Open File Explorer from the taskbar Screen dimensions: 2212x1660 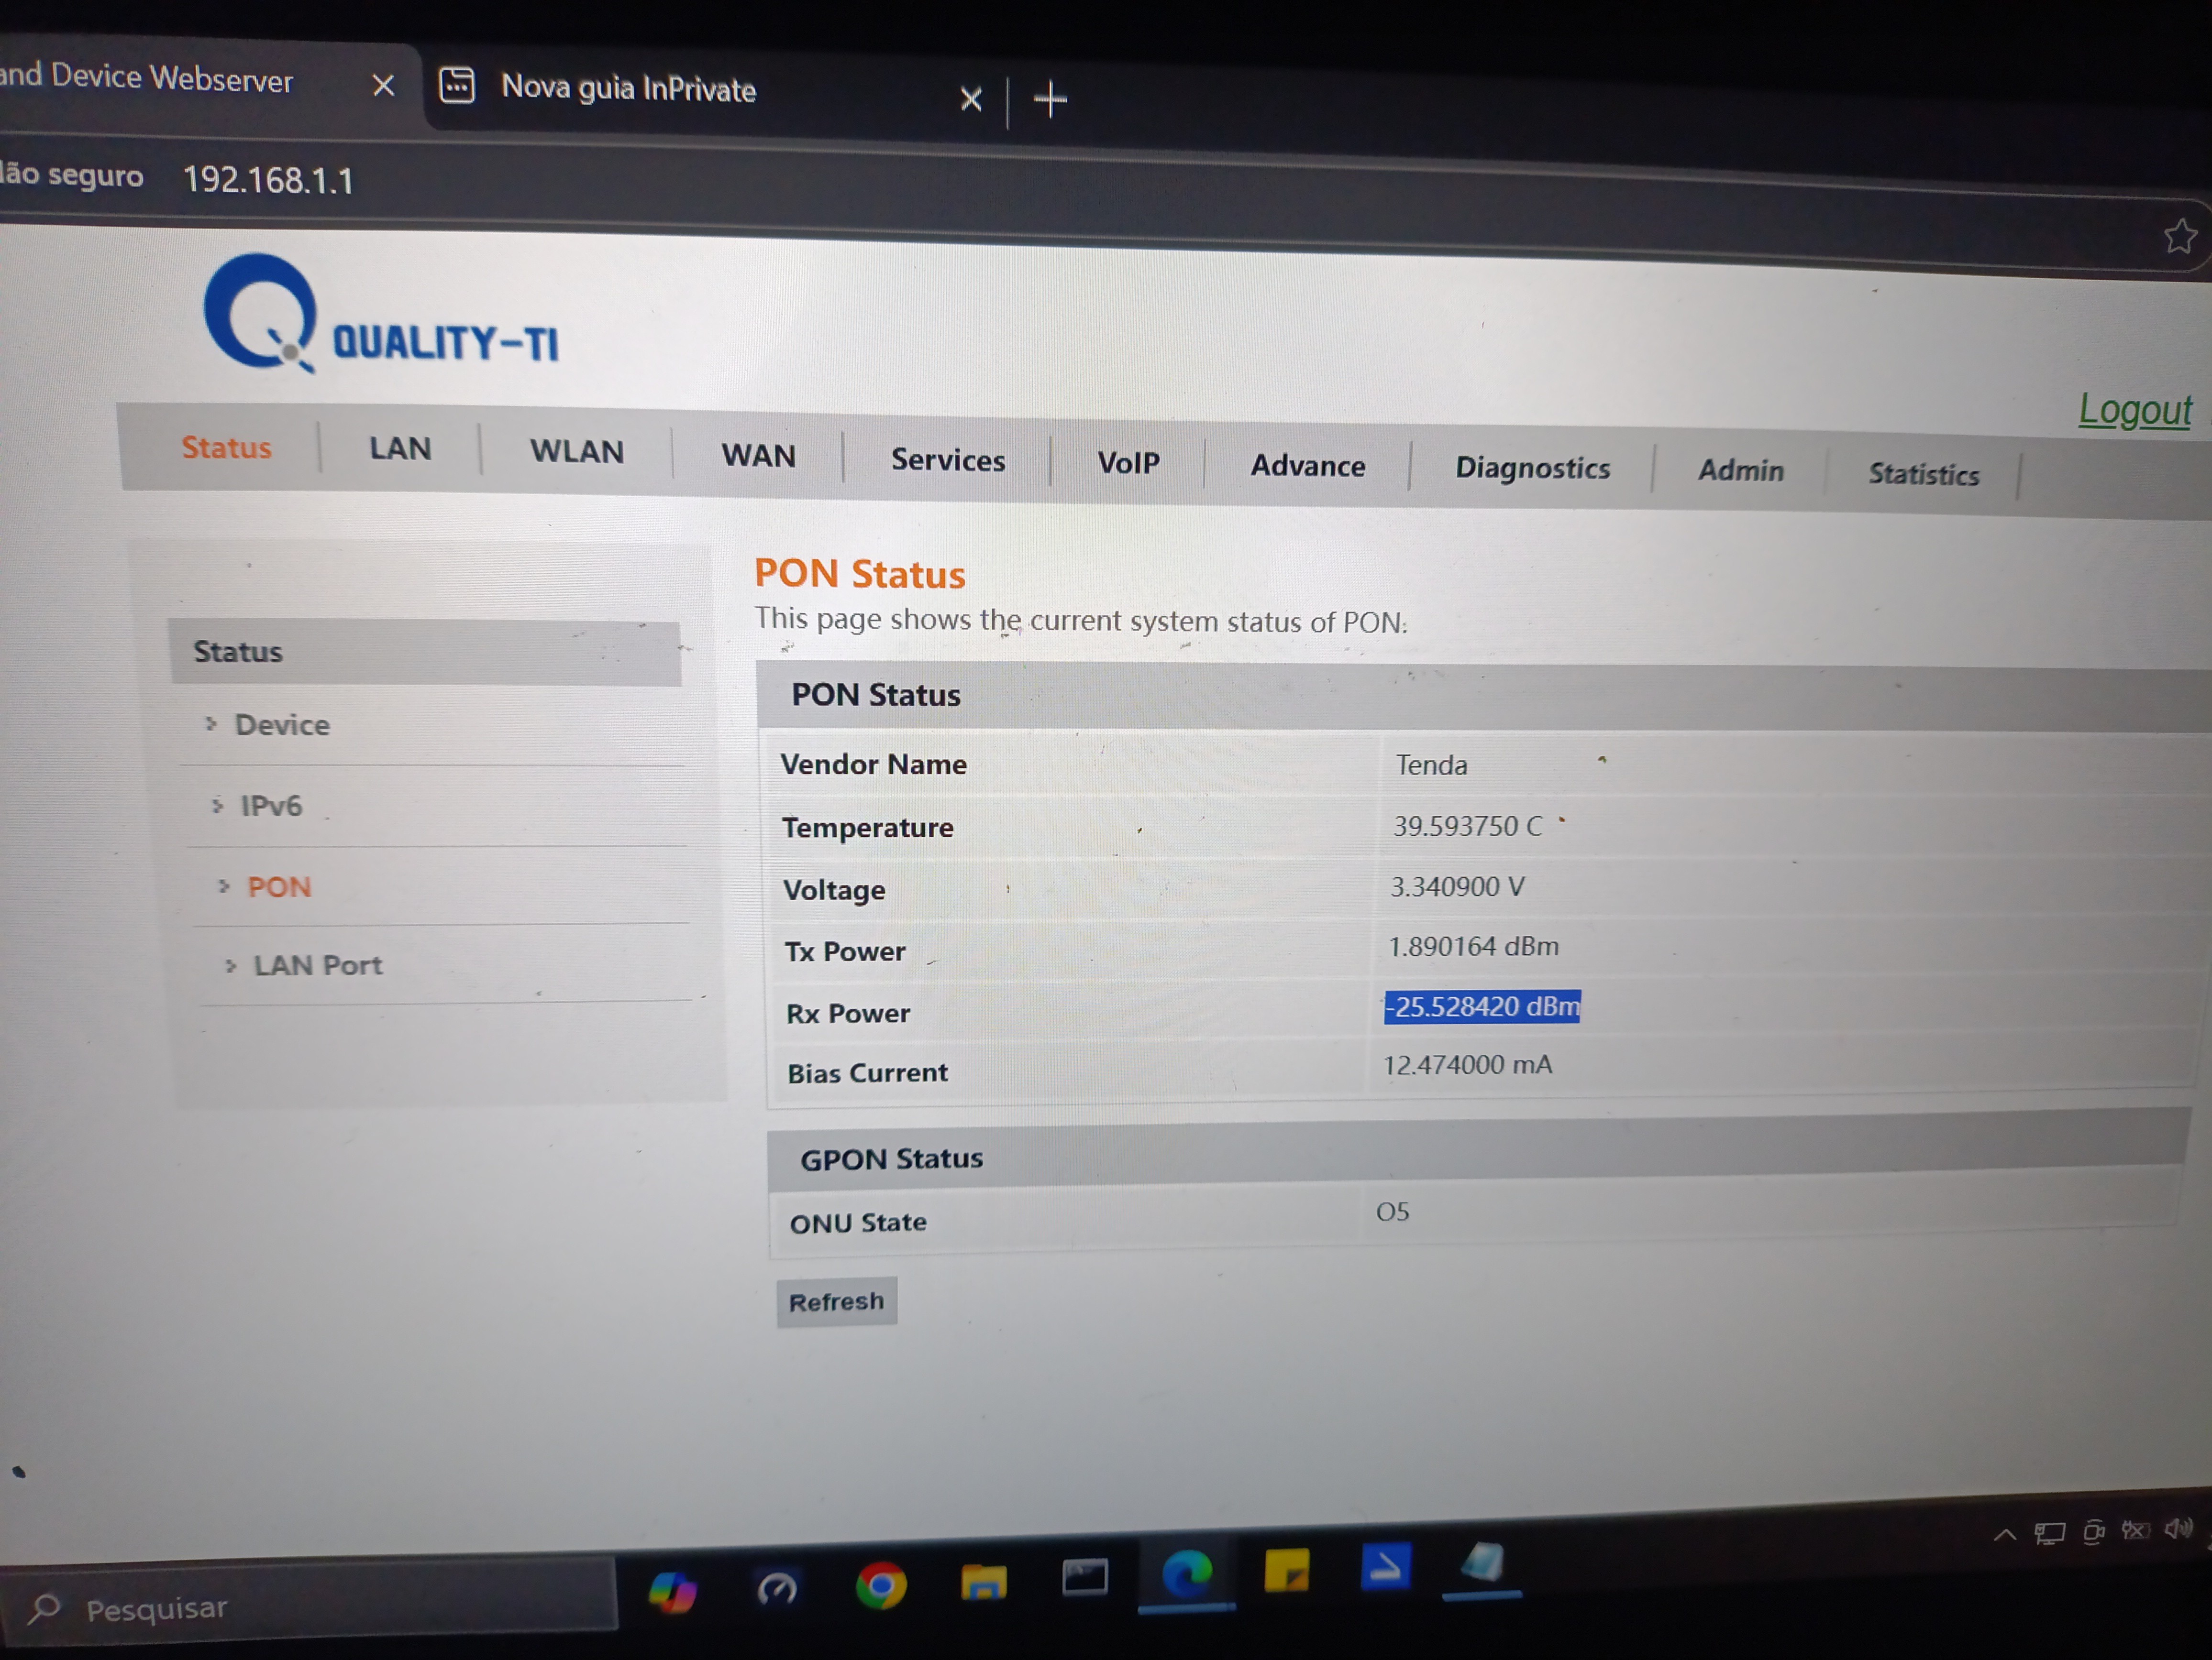pos(983,1582)
